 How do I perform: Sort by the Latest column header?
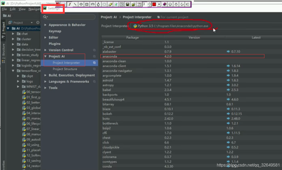coord(254,37)
